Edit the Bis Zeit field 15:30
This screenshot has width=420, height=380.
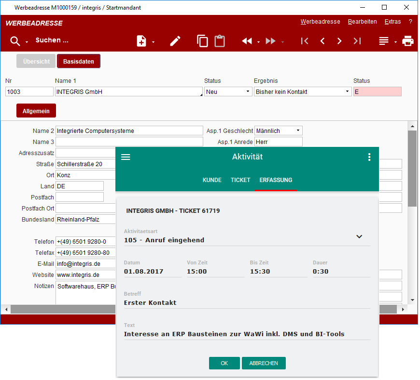(279, 272)
